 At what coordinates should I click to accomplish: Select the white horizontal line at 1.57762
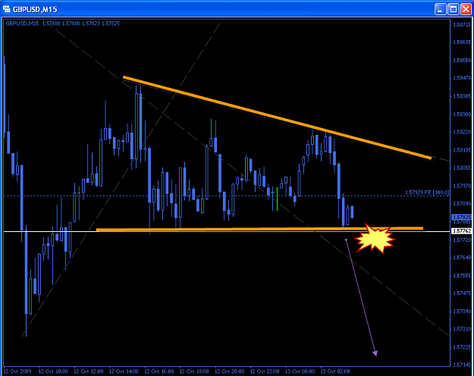tap(227, 231)
